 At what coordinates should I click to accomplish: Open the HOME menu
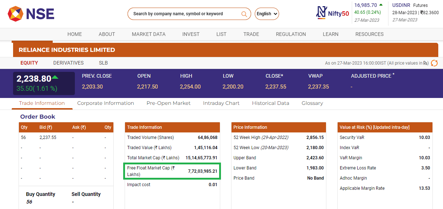[74, 34]
